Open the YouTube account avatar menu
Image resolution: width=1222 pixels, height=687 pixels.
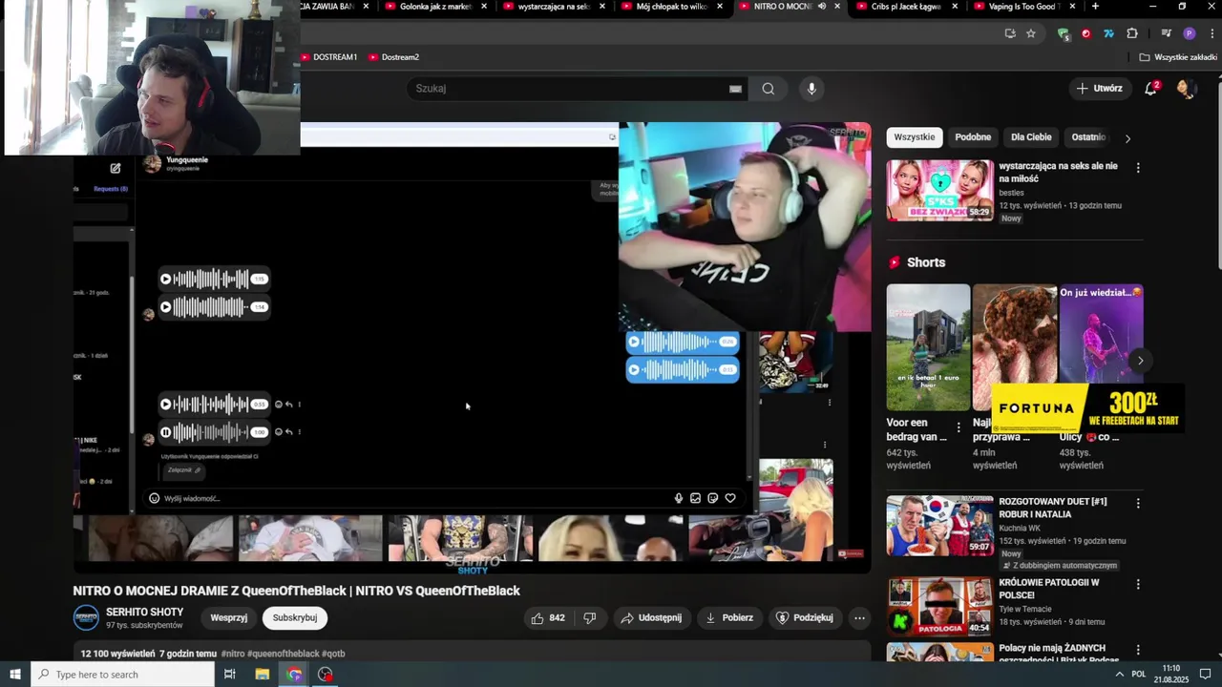[x=1186, y=88]
